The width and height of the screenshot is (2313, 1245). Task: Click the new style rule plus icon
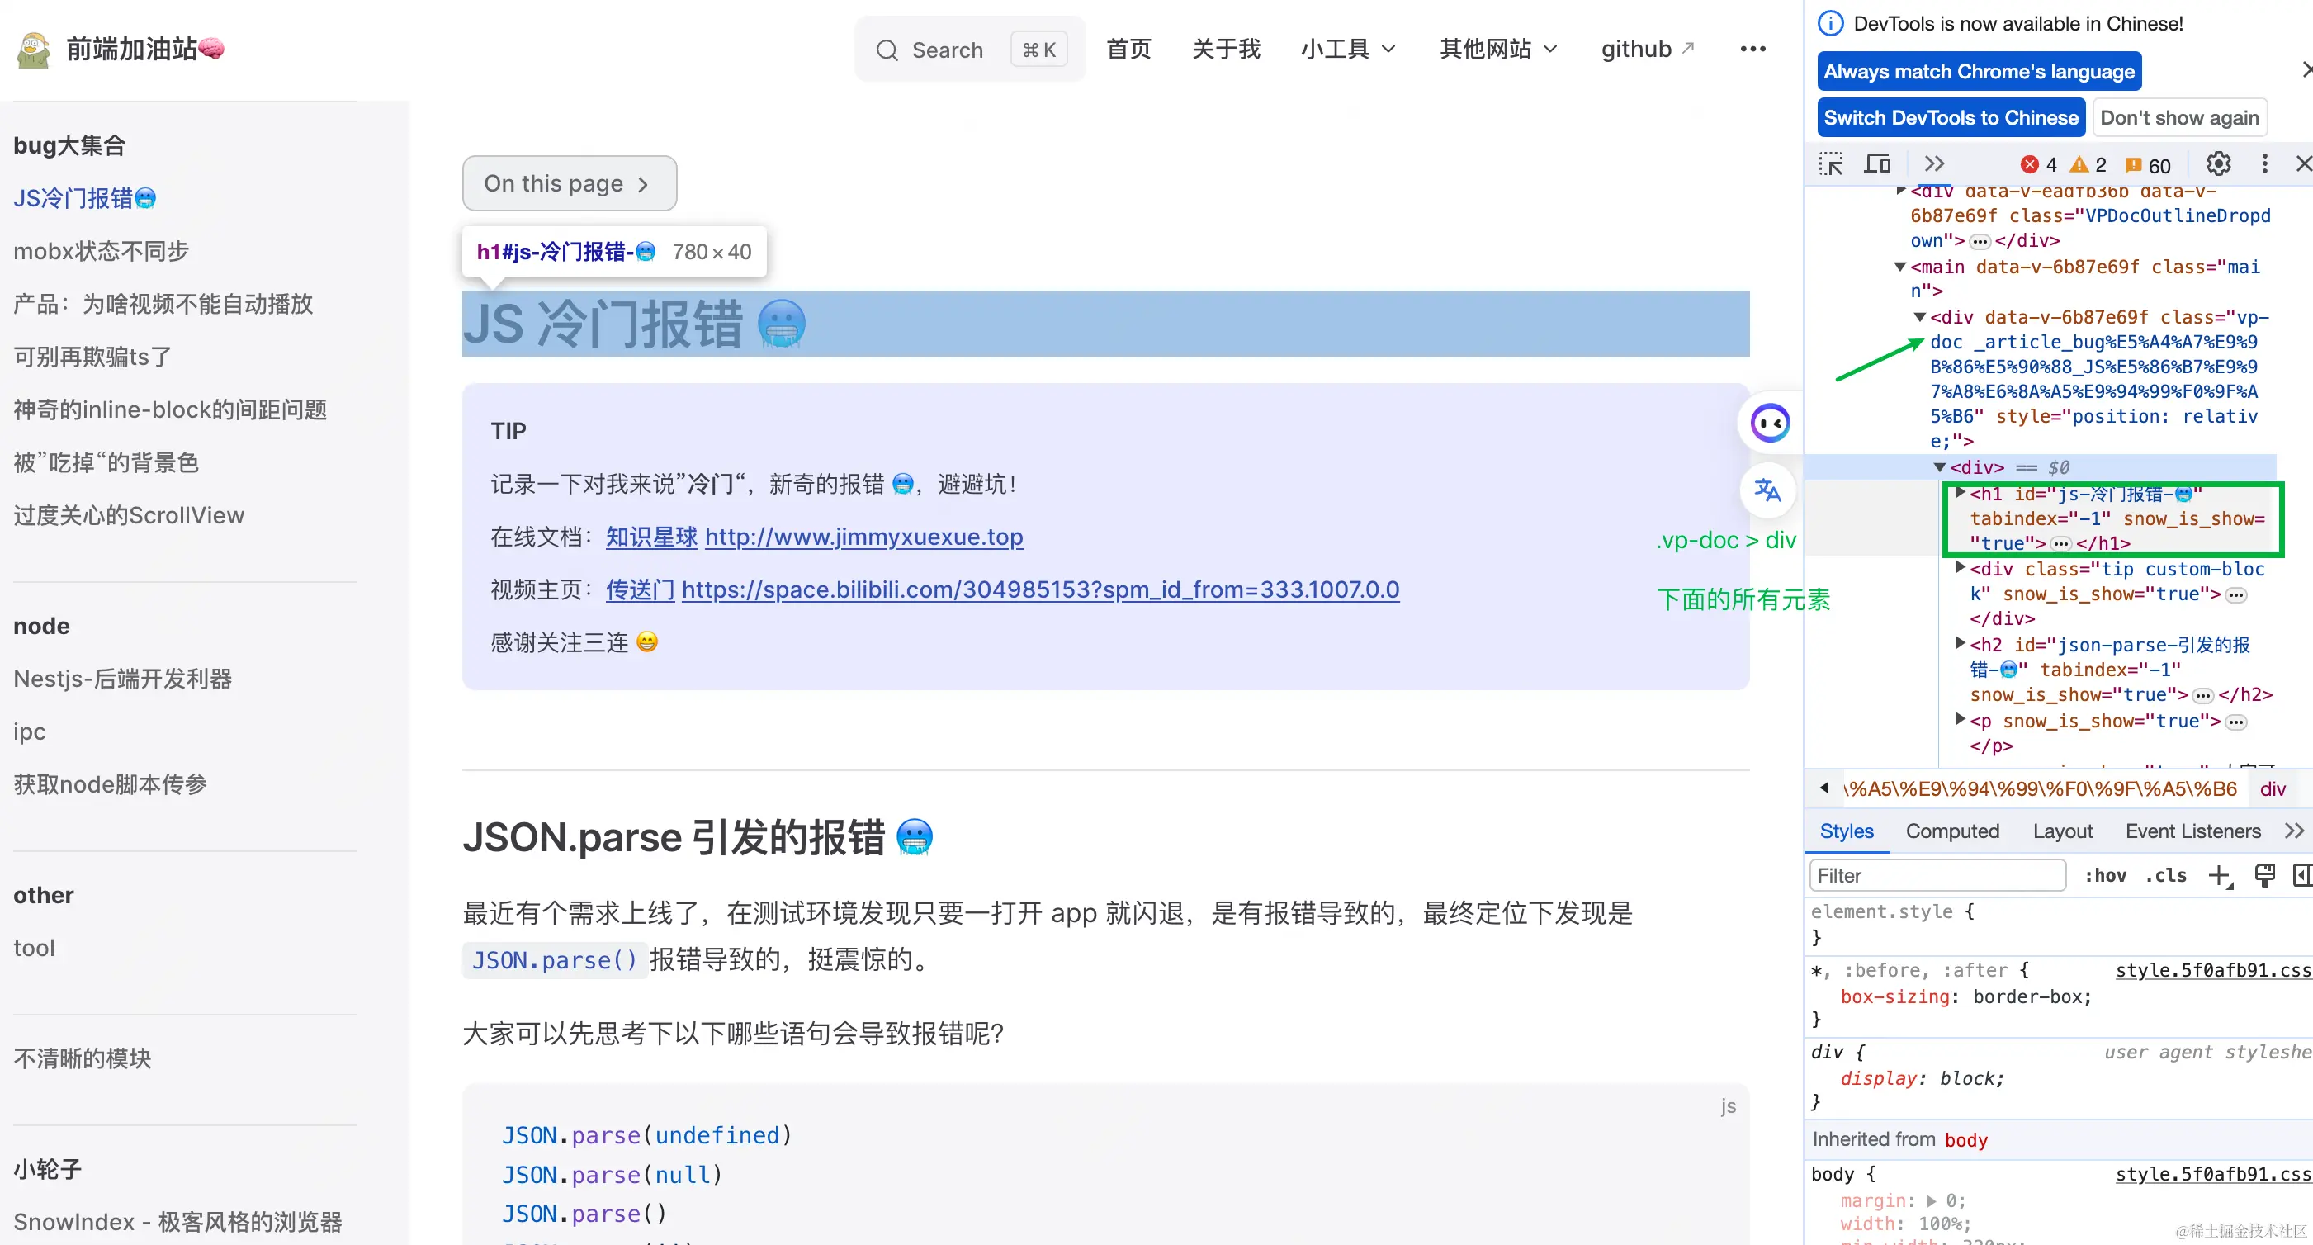coord(2221,875)
